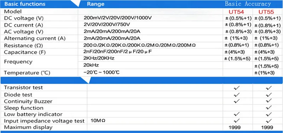Screen dimensions: 283x133
Task: Click UT55 DC current accuracy ±(0.8%+1)
Action: point(267,25)
